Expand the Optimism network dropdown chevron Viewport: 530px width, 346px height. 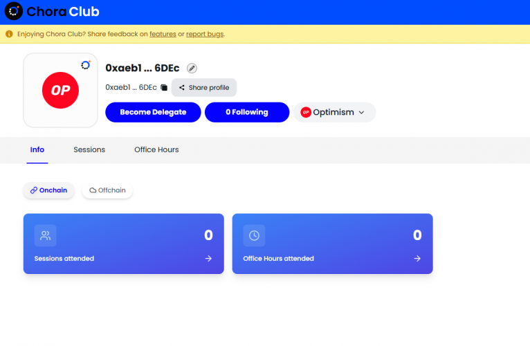[361, 112]
